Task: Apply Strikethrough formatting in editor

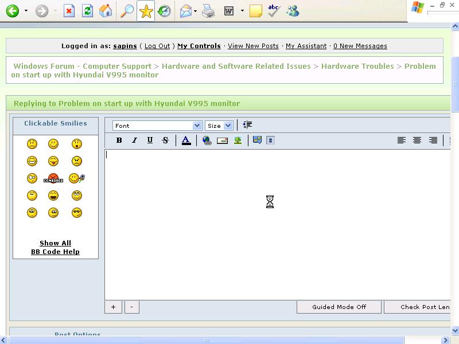Action: tap(165, 140)
